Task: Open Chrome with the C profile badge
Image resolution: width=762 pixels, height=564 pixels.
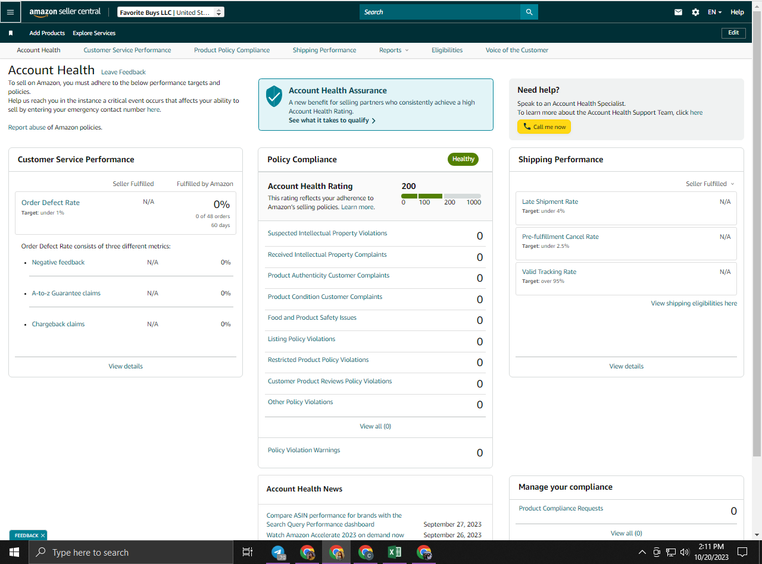Action: click(x=366, y=552)
